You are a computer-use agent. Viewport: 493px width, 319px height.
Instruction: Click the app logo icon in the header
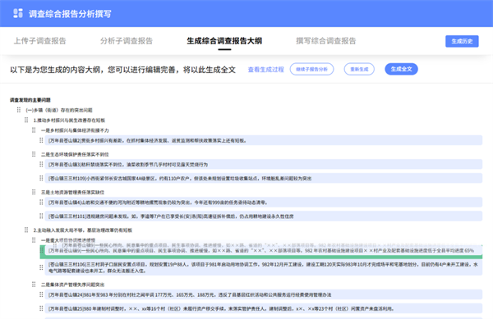(18, 13)
